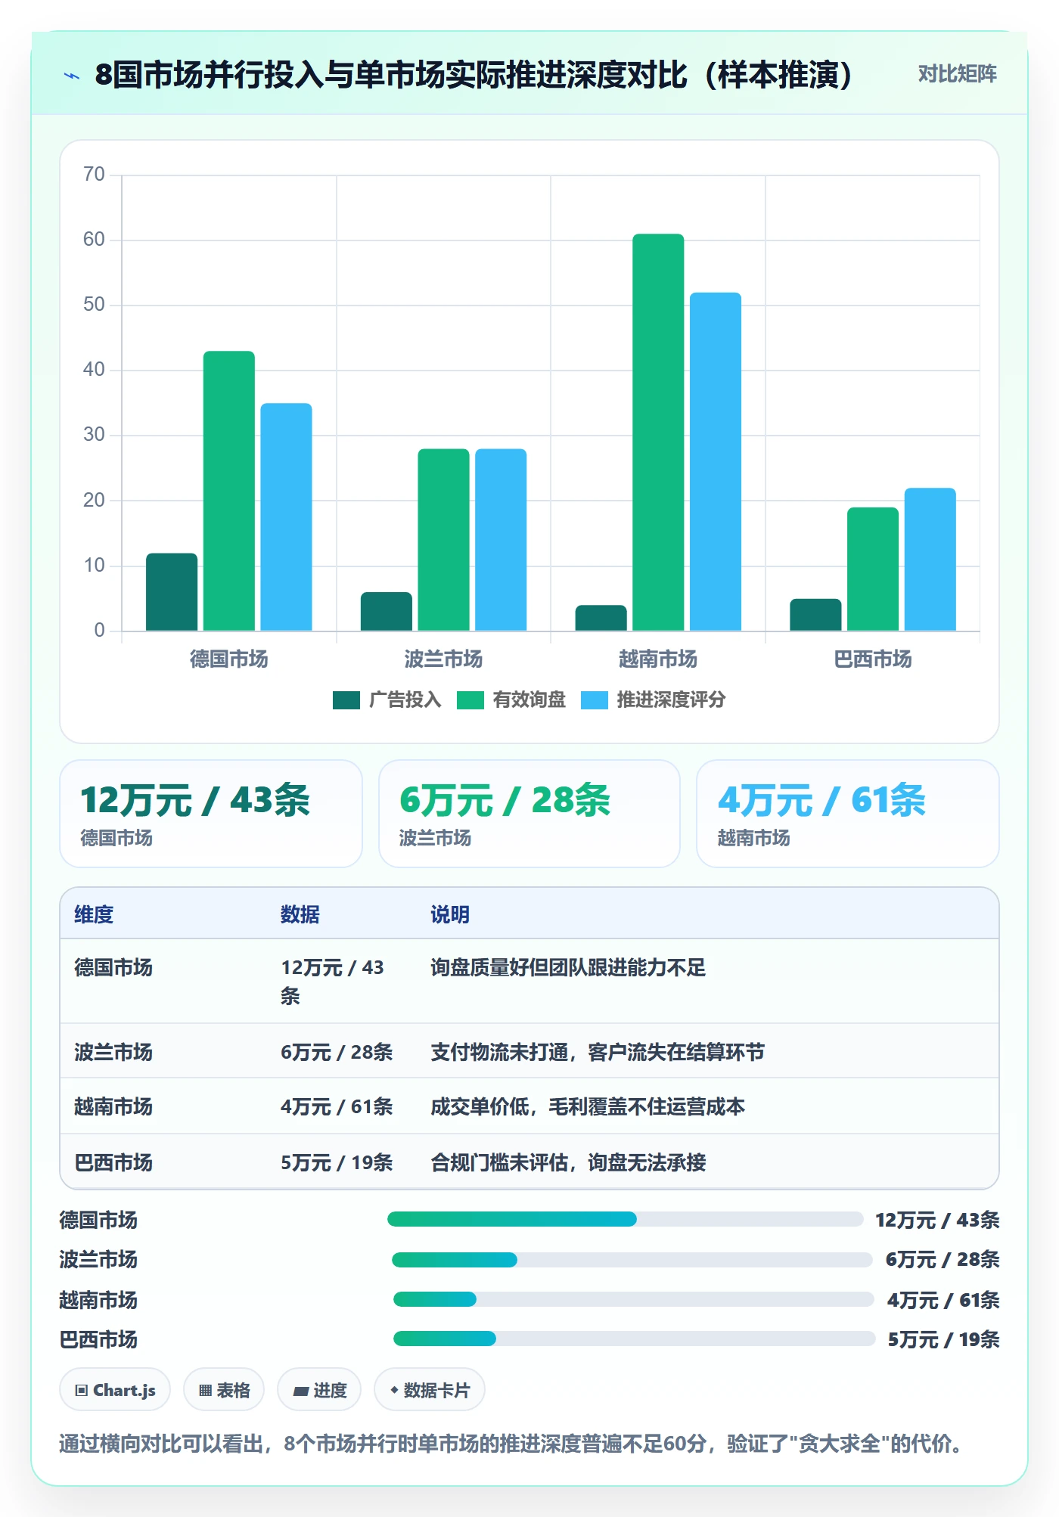
Task: Click 德国市场 广告投入 dark bar
Action: pyautogui.click(x=172, y=592)
